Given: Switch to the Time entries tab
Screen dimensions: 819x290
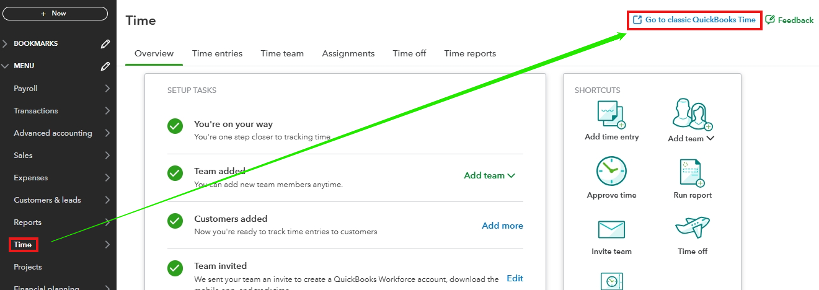Looking at the screenshot, I should coord(217,53).
